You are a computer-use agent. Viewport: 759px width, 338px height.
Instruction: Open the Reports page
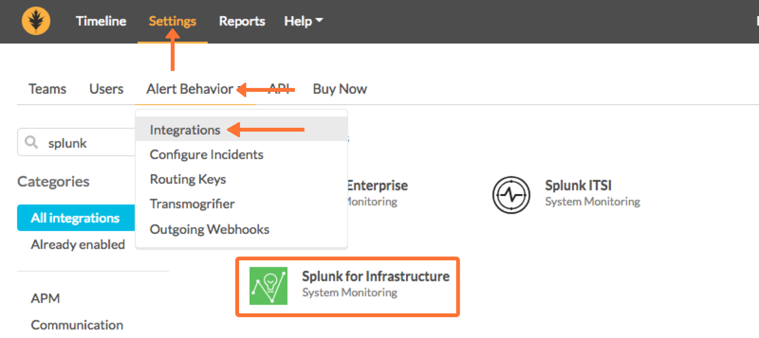[242, 21]
